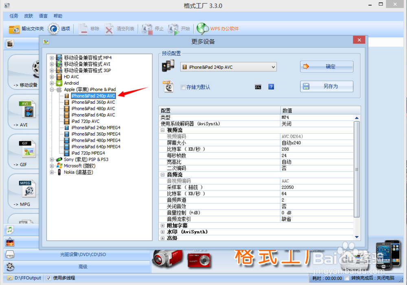Select the AVI conversion icon
Image resolution: width=407 pixels, height=285 pixels.
tap(28, 109)
